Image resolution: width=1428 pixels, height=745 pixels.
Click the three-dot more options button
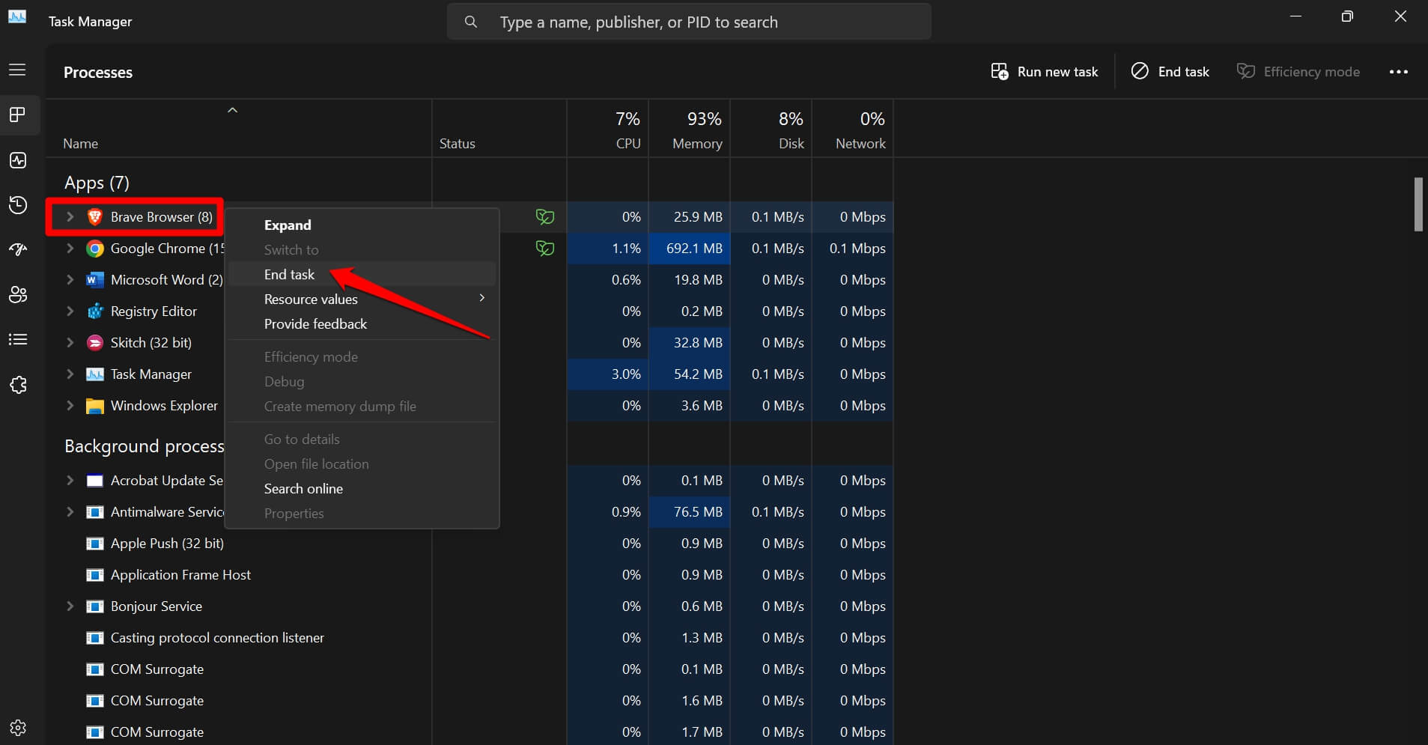[1398, 72]
